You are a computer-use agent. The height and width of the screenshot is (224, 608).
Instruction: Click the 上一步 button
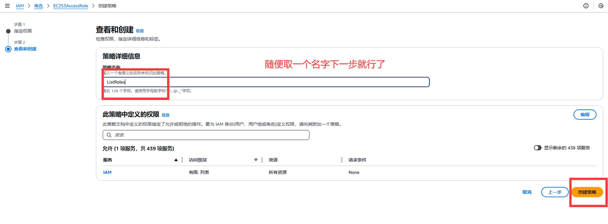tap(555, 192)
